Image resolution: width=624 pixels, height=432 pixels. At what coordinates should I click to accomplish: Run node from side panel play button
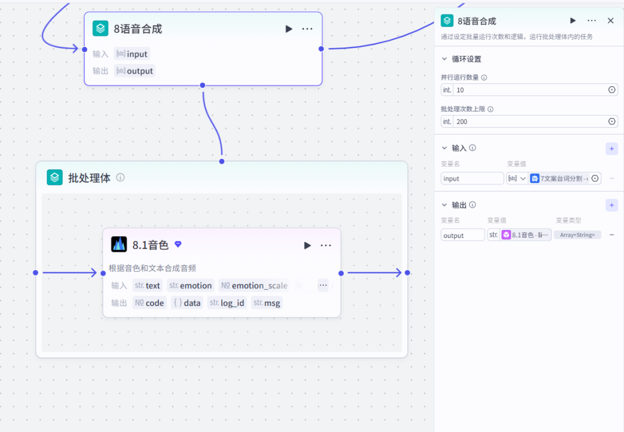573,21
